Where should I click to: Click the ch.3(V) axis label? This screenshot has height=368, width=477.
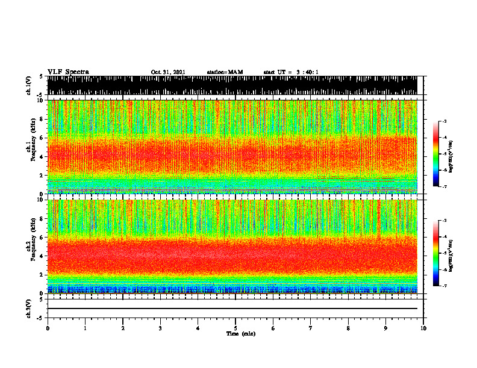29,308
